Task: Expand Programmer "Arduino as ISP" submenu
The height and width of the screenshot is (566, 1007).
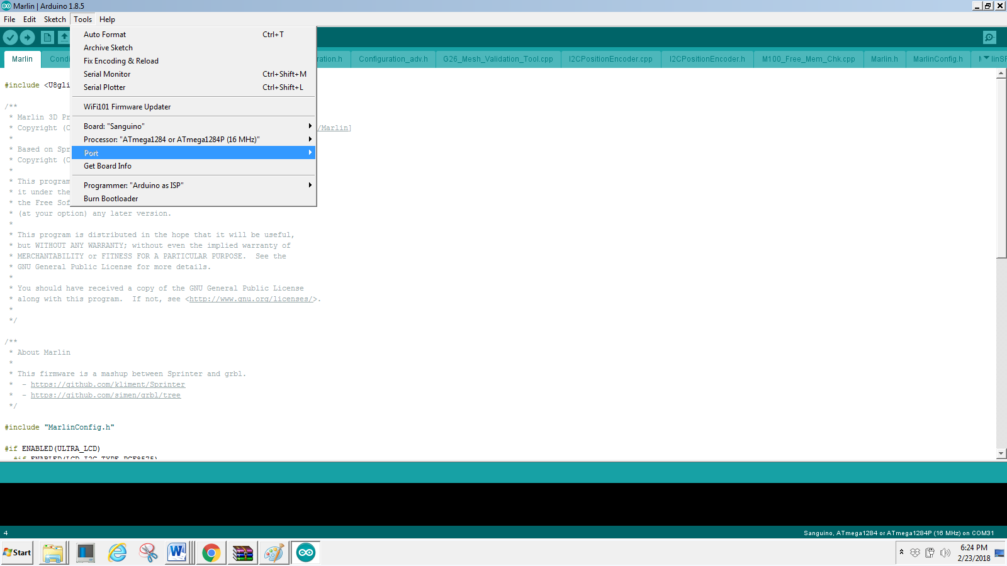Action: click(194, 186)
